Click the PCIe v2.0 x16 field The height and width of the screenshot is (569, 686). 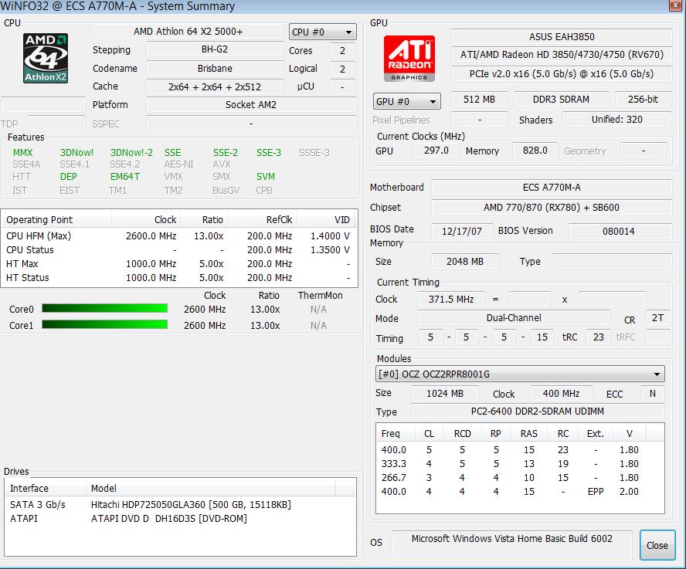(x=562, y=73)
